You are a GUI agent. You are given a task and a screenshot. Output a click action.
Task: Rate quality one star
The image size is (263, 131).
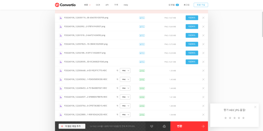(226, 118)
